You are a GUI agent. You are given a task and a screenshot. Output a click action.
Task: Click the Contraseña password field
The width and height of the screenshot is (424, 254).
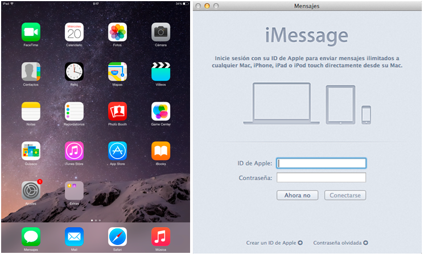click(321, 178)
